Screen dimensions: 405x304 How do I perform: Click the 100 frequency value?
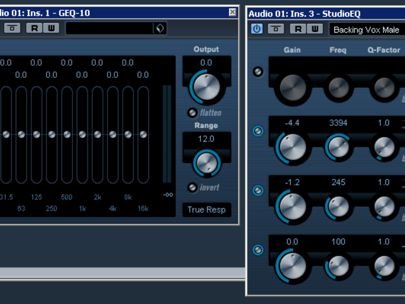tap(338, 242)
